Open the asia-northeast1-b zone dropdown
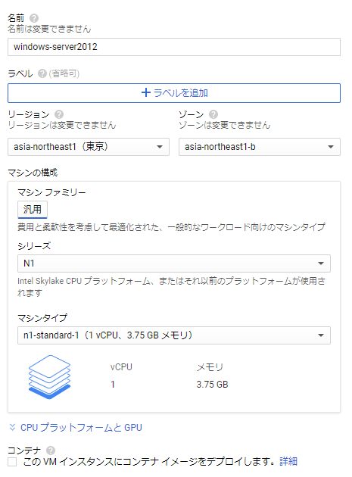This screenshot has width=352, height=477. pyautogui.click(x=260, y=147)
